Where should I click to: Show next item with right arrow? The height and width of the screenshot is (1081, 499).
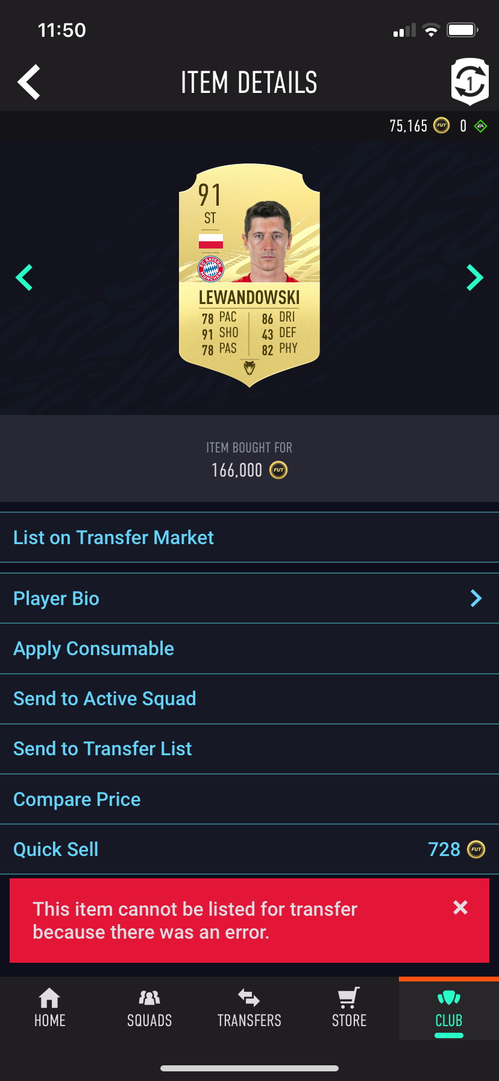coord(475,277)
